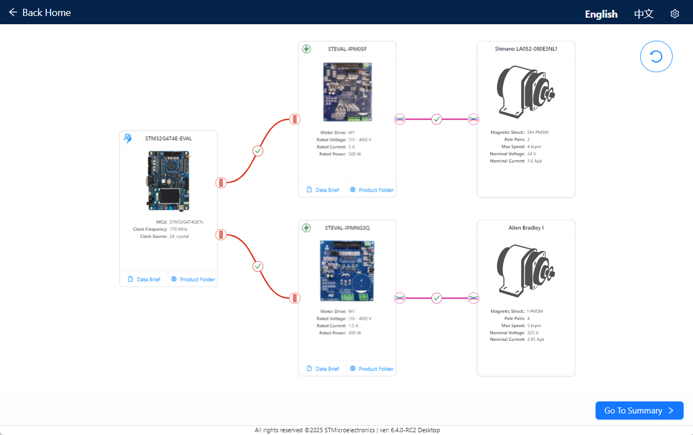The image size is (693, 435).
Task: Open Data Brief for STEVAL-IPMNG3Q
Action: 323,368
